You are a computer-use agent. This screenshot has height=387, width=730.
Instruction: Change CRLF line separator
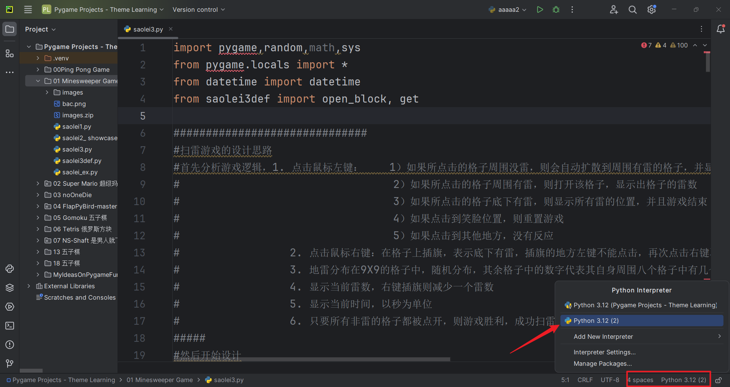pos(585,380)
